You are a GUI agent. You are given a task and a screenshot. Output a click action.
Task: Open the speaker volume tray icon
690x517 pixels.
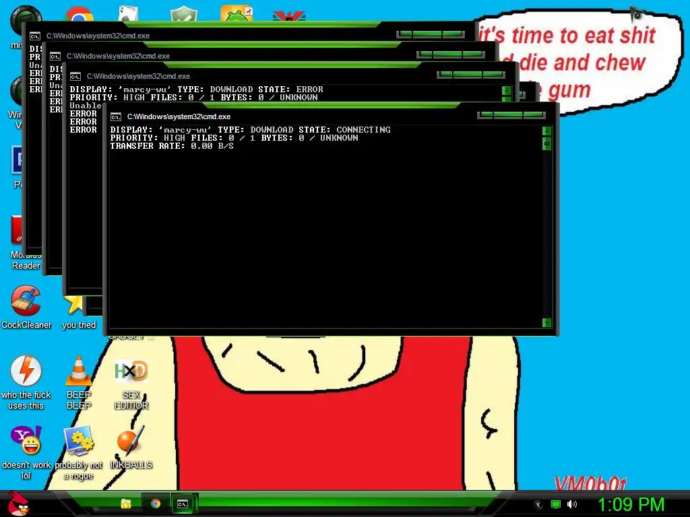571,504
